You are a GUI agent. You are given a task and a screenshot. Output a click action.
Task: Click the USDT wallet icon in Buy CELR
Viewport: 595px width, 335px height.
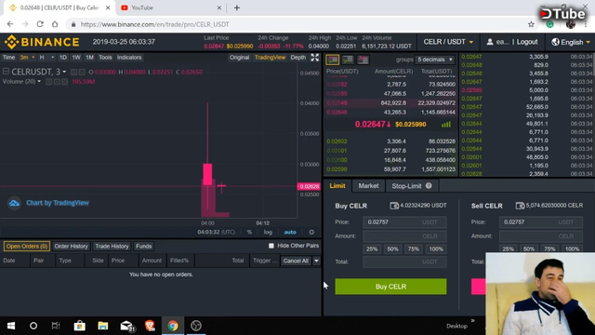click(x=394, y=206)
